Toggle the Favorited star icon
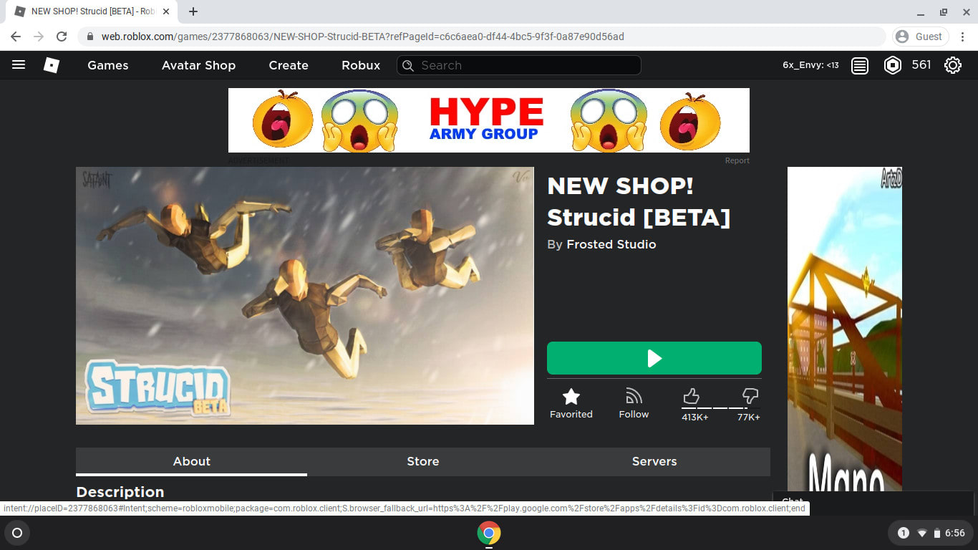This screenshot has height=550, width=978. point(571,396)
